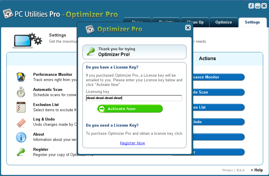The width and height of the screenshot is (269, 176).
Task: Click the Optimizer Pro dialog logo icon
Action: tap(90, 29)
